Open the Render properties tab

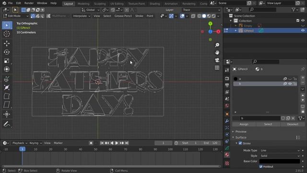[227, 78]
